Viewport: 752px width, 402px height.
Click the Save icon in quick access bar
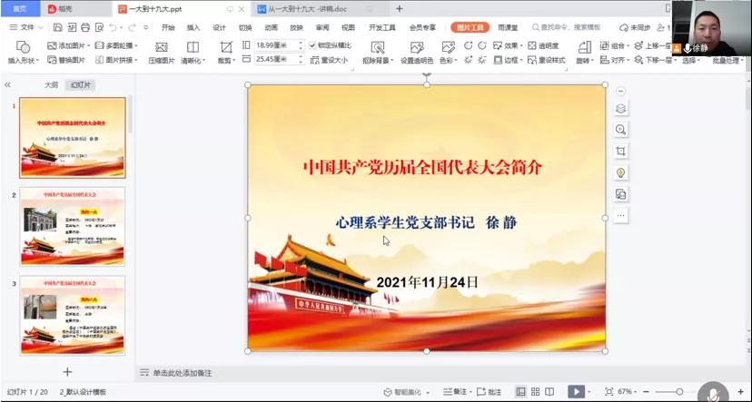point(57,27)
